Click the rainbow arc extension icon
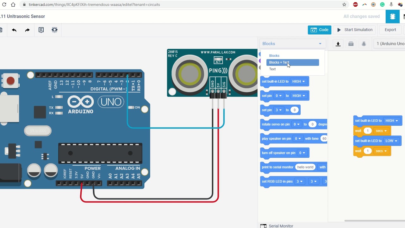Viewport: 405px width, 228px height. pos(364,4)
